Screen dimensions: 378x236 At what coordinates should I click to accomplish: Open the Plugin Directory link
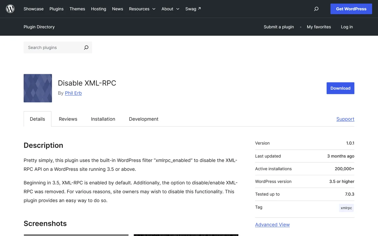click(39, 27)
